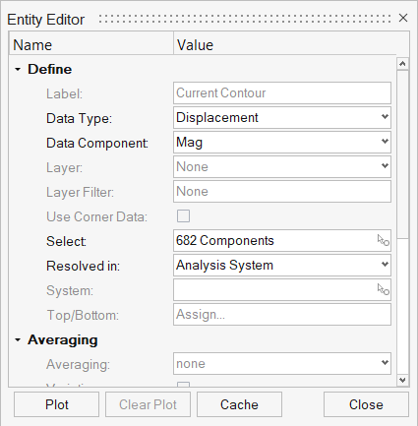The image size is (418, 426).
Task: Open the Resolved in dropdown
Action: (x=282, y=265)
